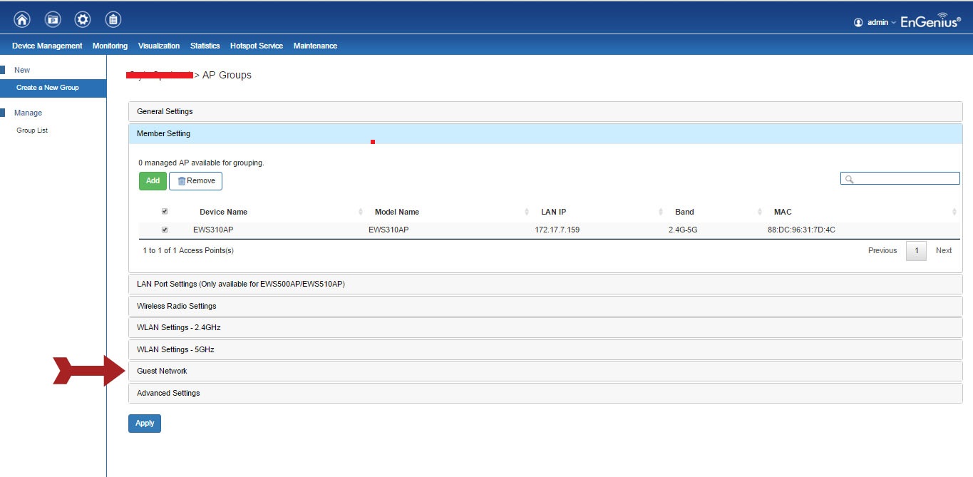The width and height of the screenshot is (973, 477).
Task: Click the admin user icon
Action: point(858,22)
